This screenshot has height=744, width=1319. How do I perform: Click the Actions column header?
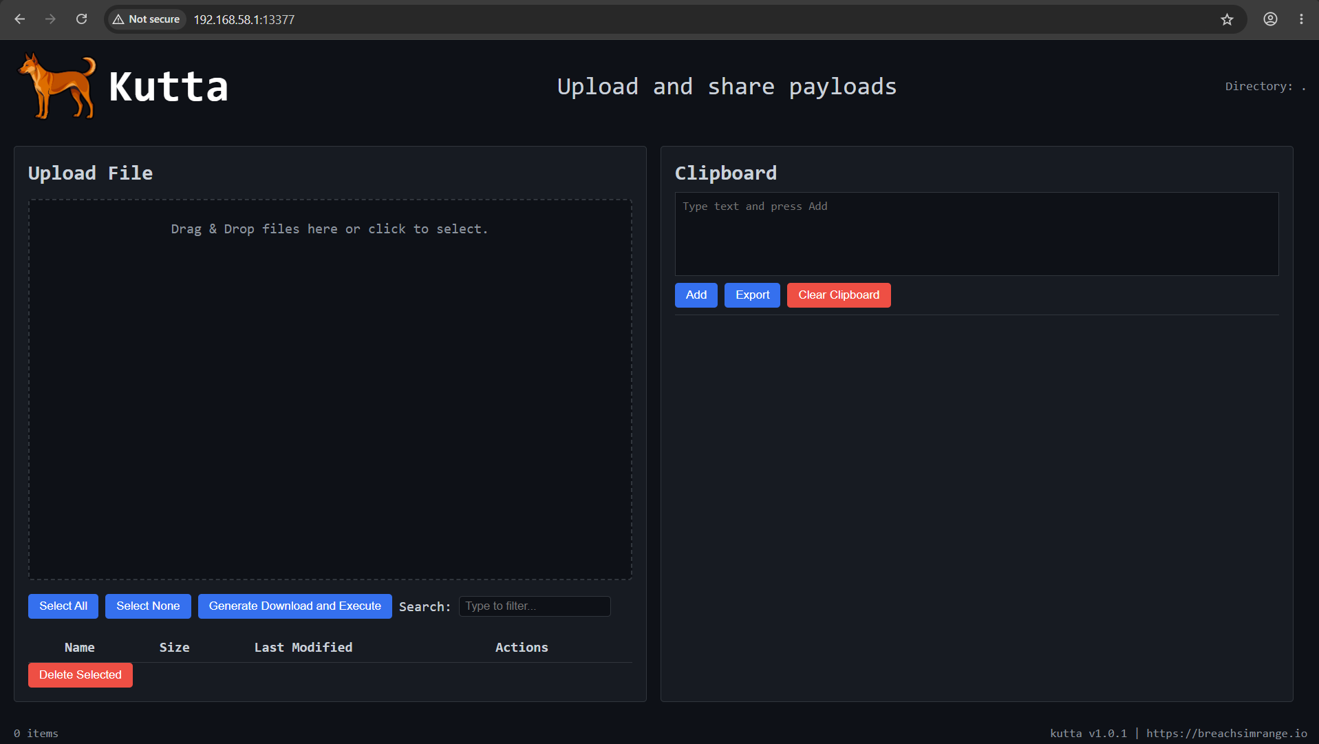pos(522,648)
